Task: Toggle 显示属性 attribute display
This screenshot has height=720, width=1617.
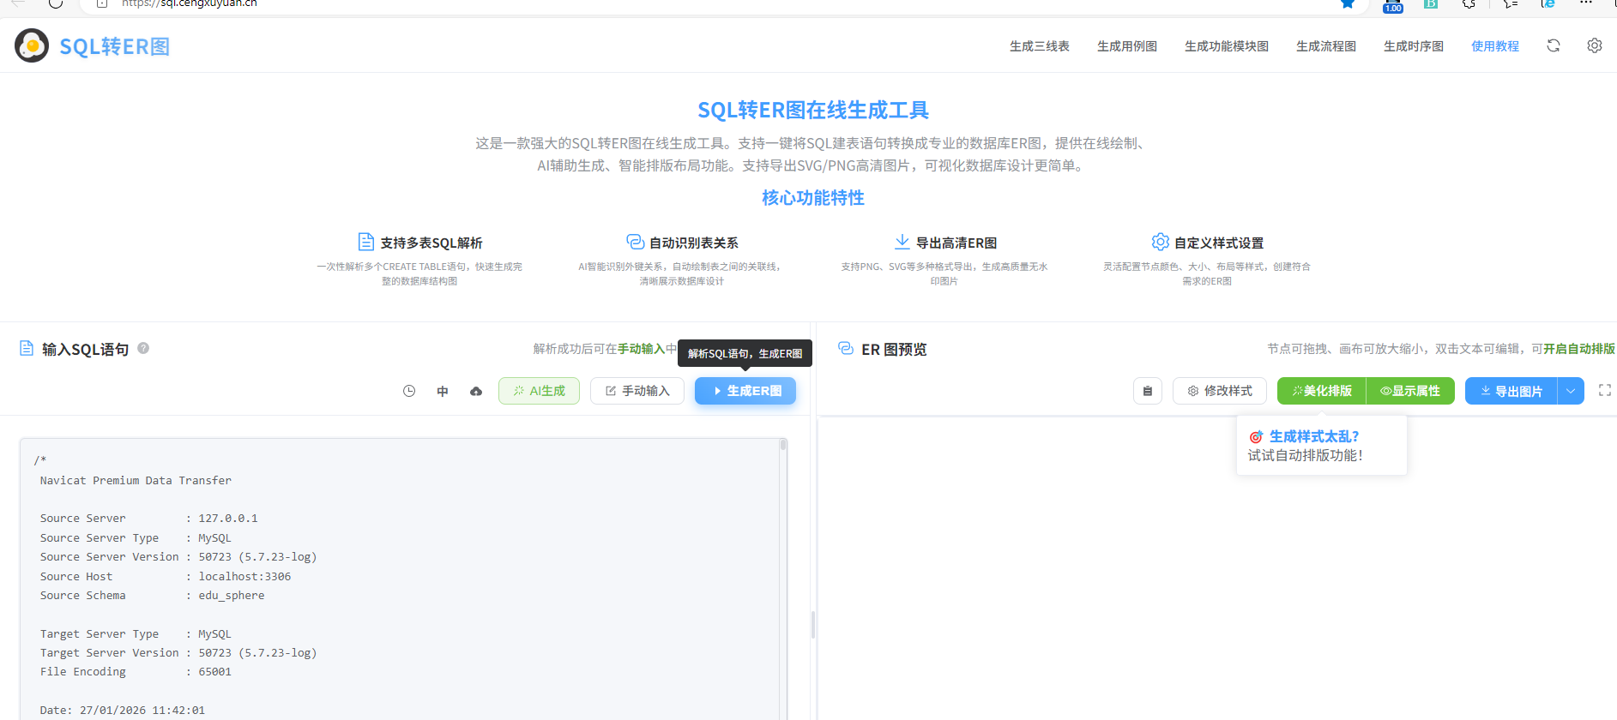Action: [1410, 391]
